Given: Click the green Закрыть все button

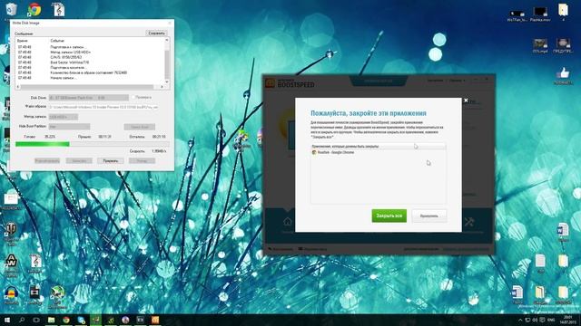Looking at the screenshot, I should (x=389, y=216).
